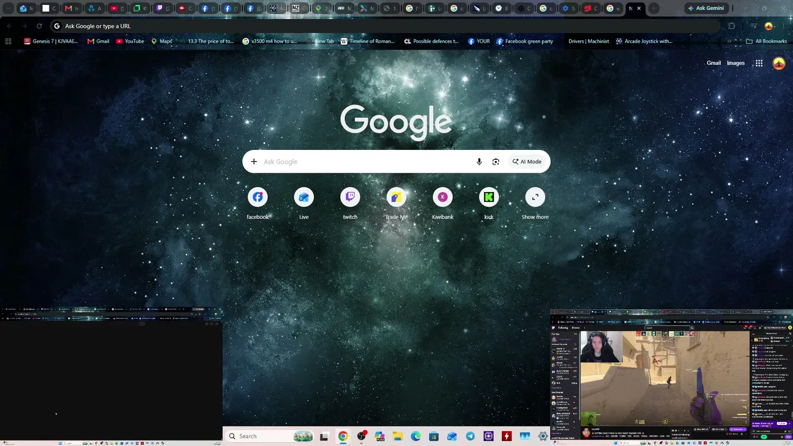
Task: Open the apps grid on bookmarks bar
Action: point(8,42)
